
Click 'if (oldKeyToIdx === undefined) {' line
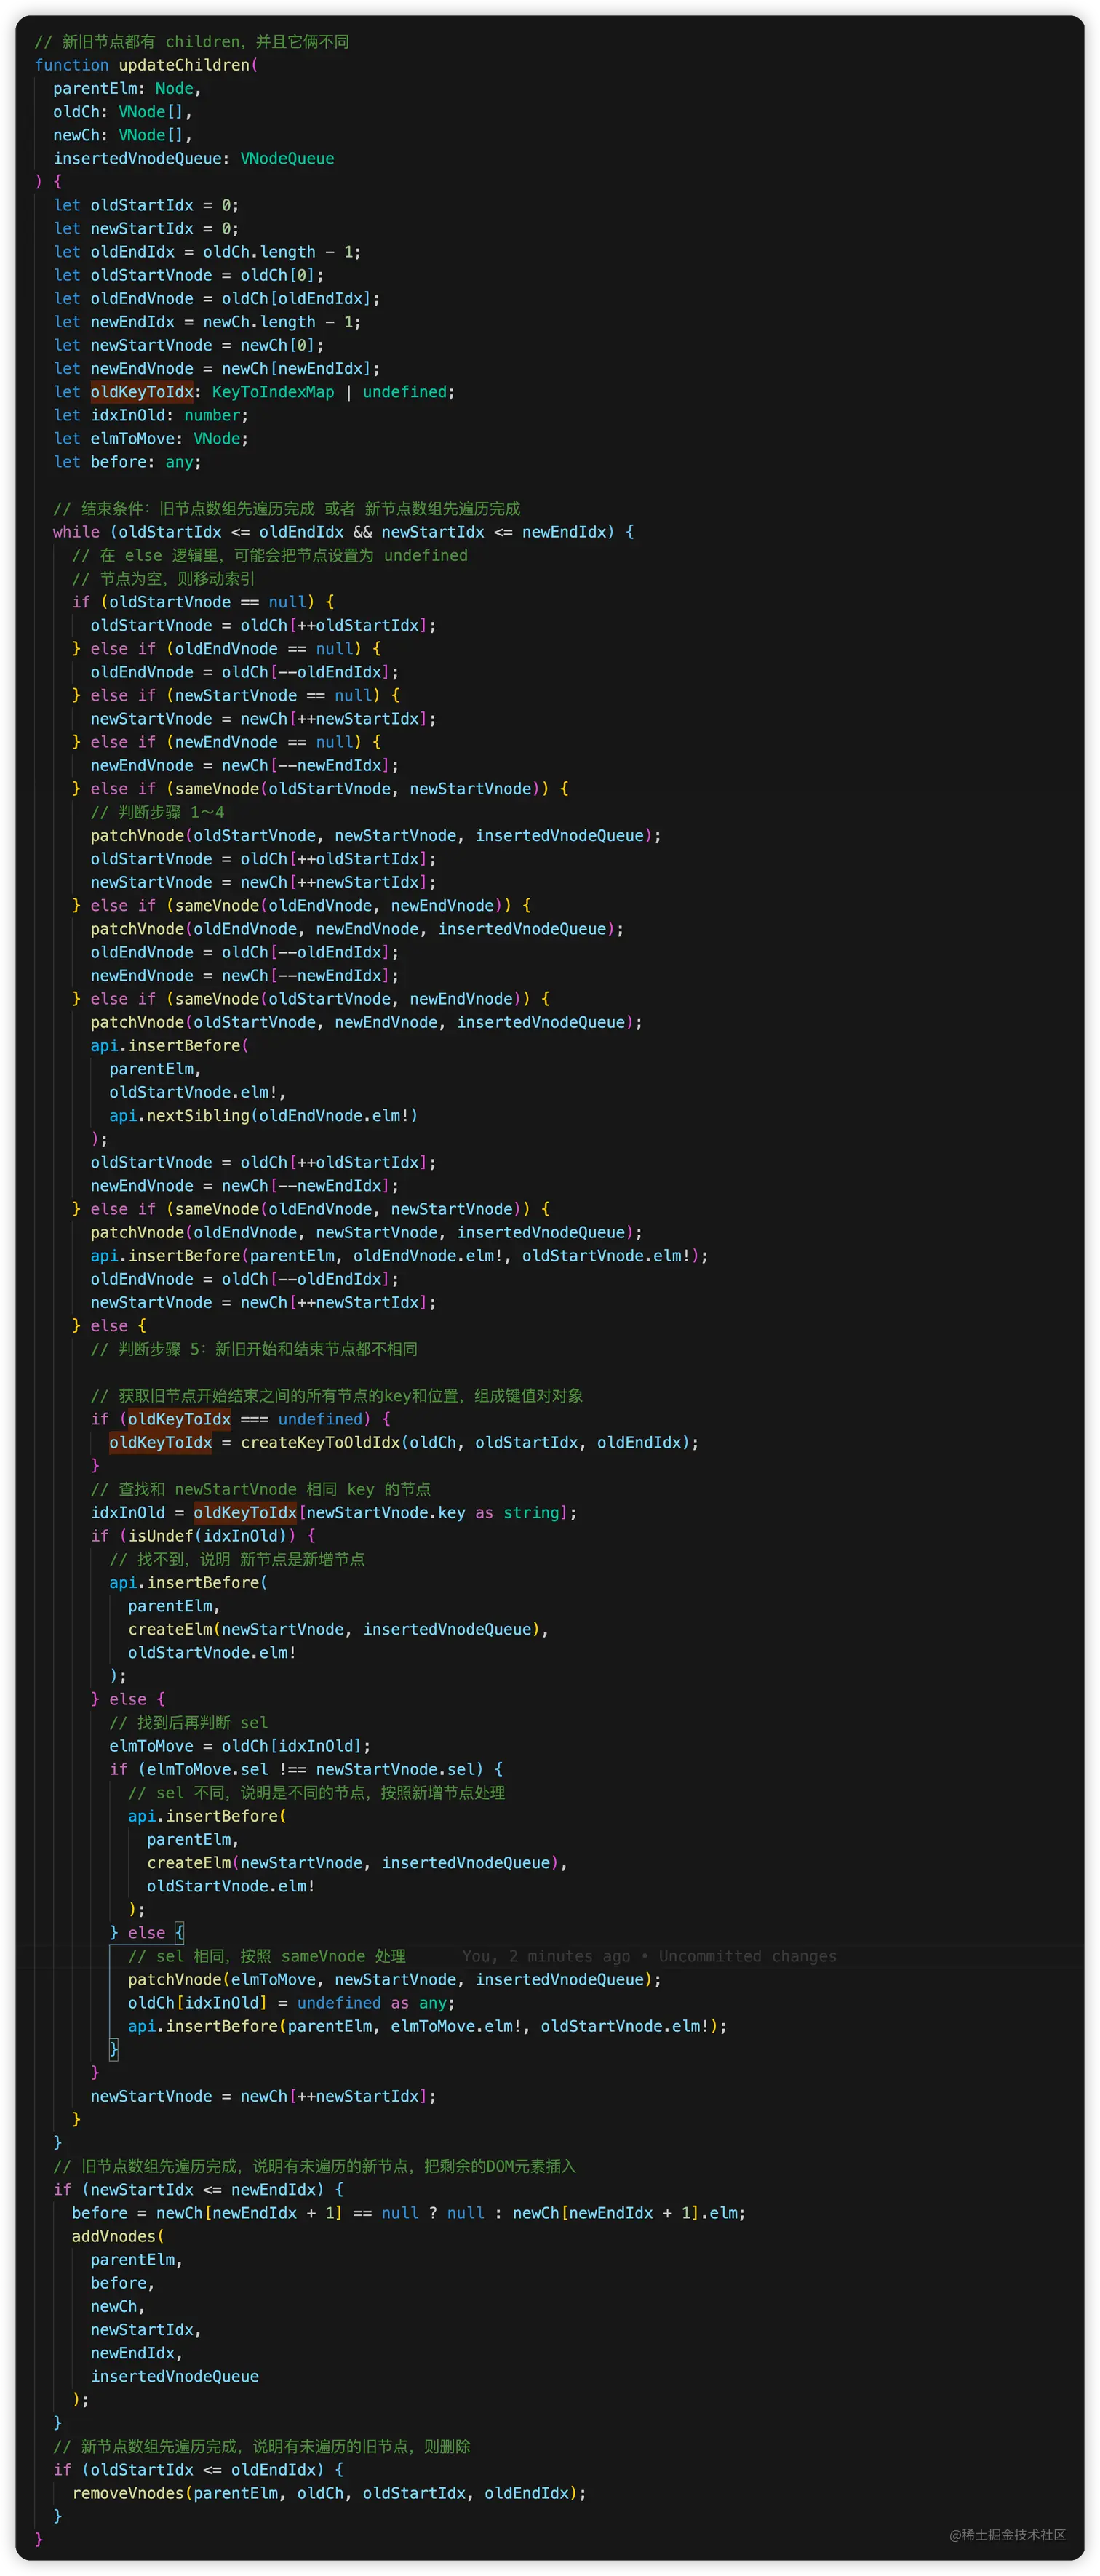pos(241,1419)
